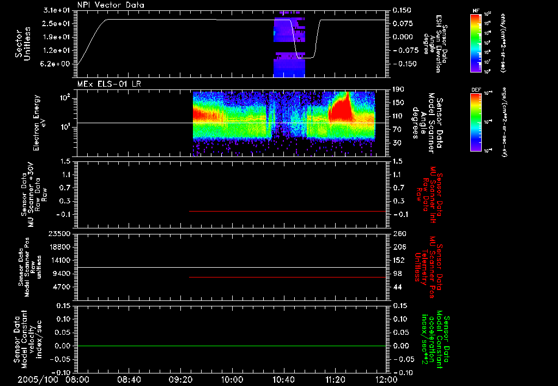Click the 152 telemetry tick label
This screenshot has width=558, height=386.
399,260
